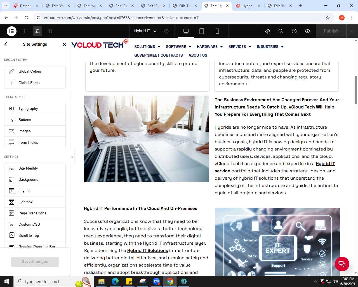This screenshot has height=287, width=358.
Task: Open Custom CSS settings
Action: (x=35, y=224)
